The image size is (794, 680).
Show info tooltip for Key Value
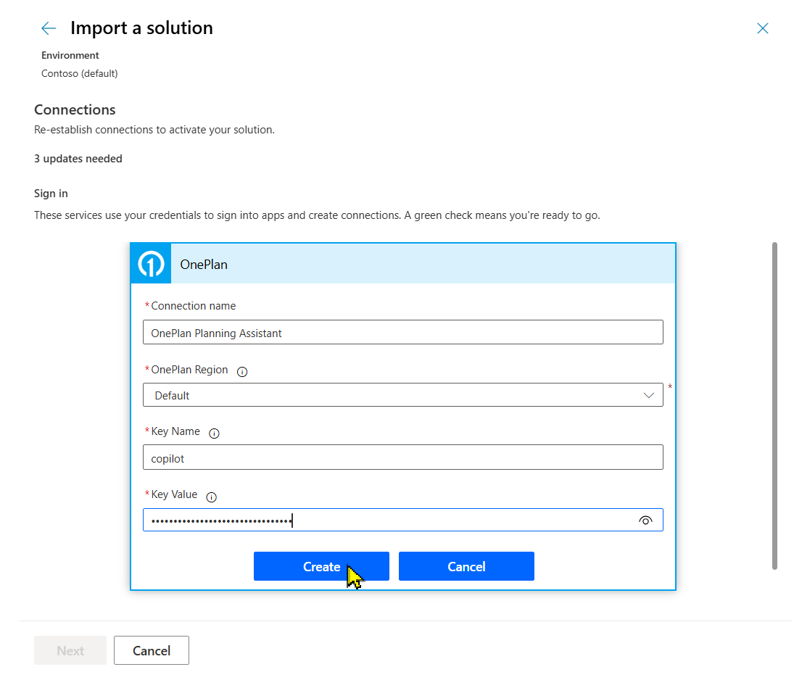coord(212,497)
